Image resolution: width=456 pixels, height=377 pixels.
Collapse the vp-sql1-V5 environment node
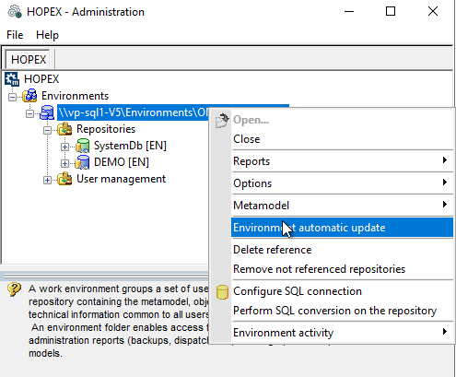[29, 113]
